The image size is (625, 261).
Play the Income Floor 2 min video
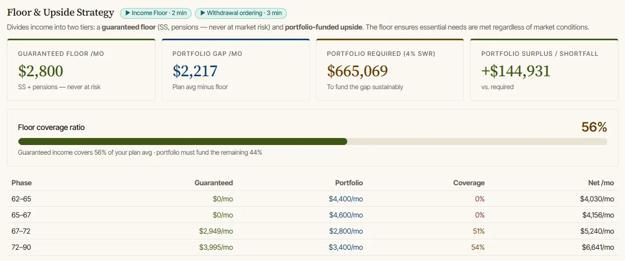point(156,13)
